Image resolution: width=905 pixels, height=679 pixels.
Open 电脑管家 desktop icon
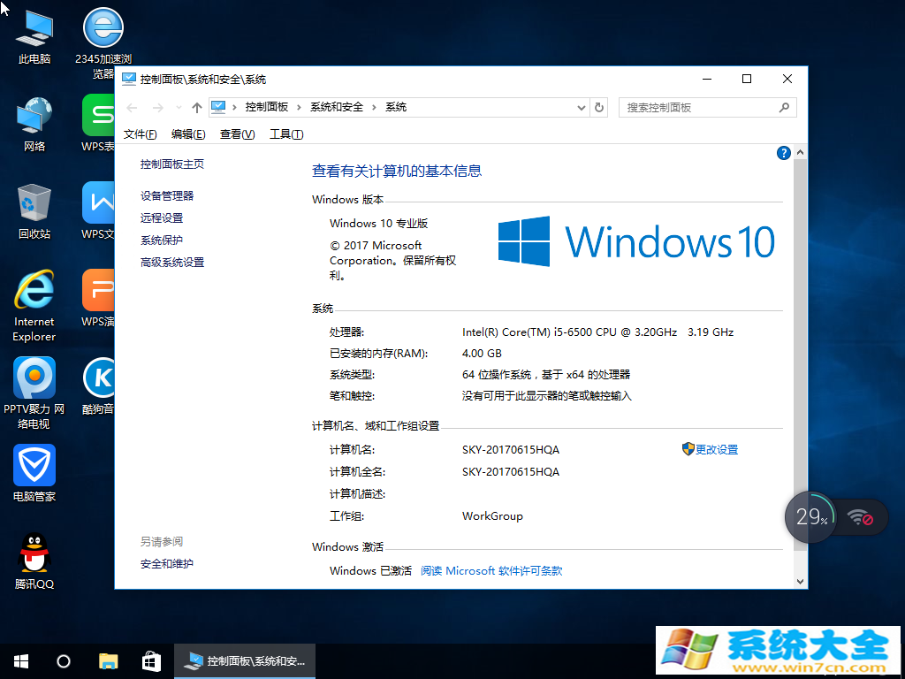point(34,473)
